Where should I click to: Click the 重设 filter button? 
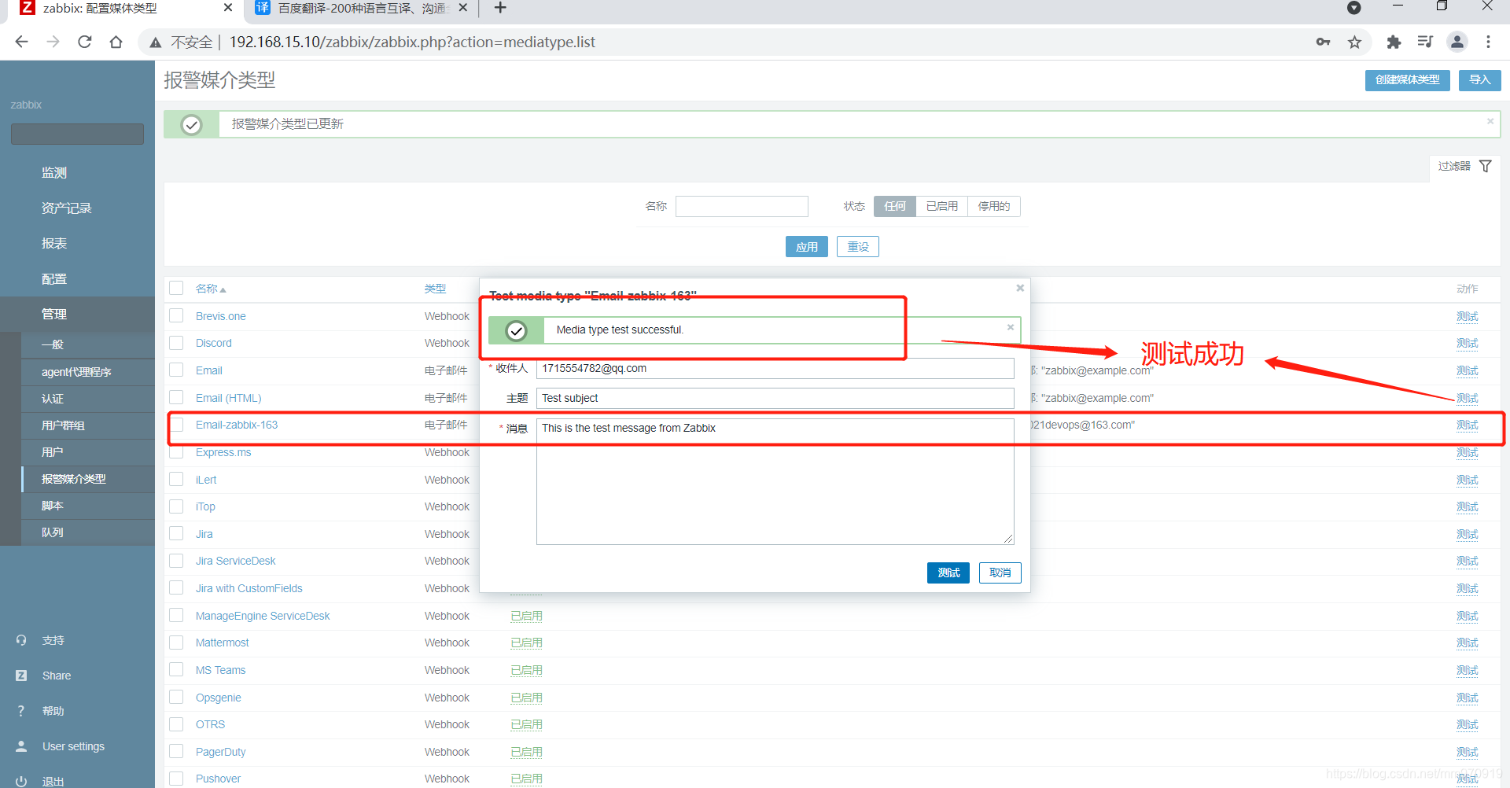[858, 246]
